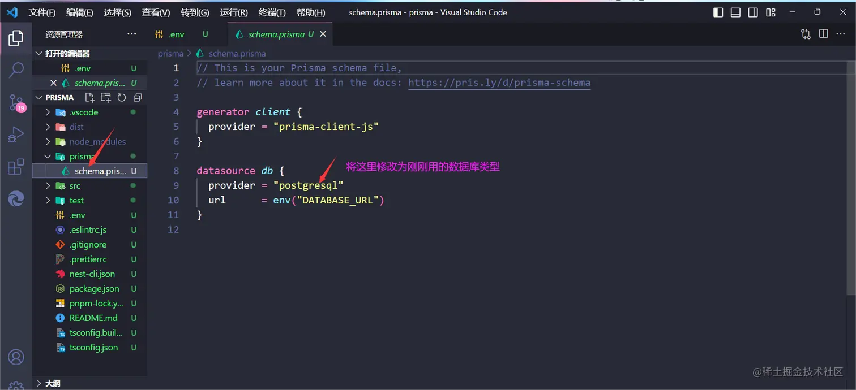This screenshot has width=856, height=390.
Task: Select .env in open editors list
Action: coord(89,68)
